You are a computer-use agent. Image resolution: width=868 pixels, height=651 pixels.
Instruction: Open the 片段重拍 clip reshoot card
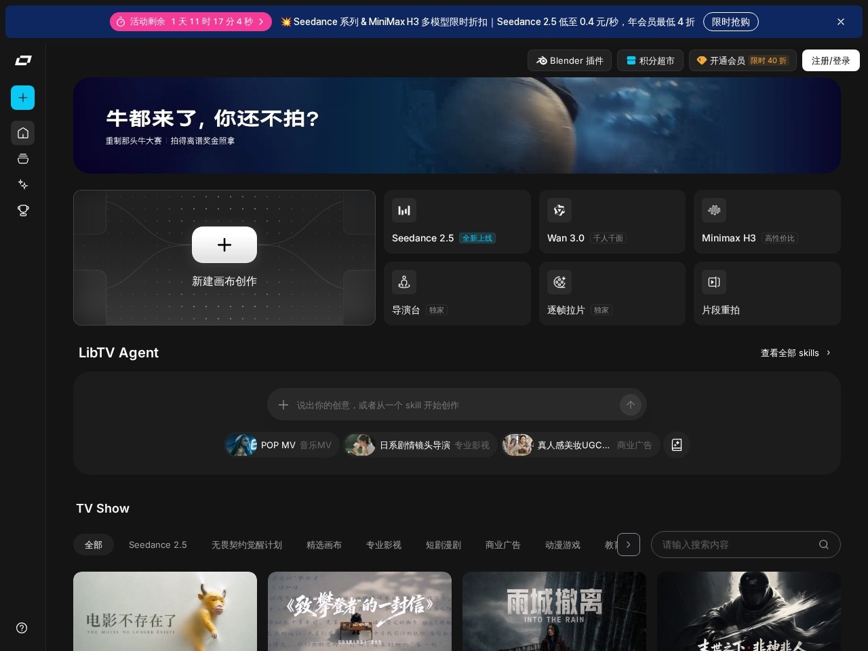coord(767,294)
